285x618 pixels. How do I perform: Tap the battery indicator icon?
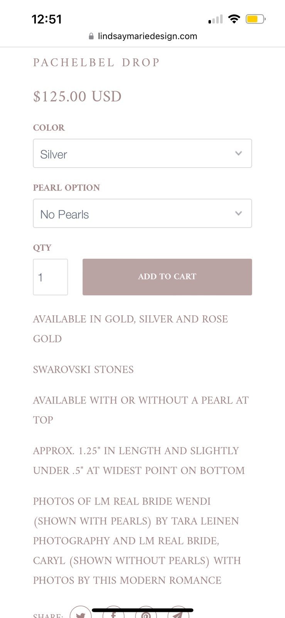[256, 19]
